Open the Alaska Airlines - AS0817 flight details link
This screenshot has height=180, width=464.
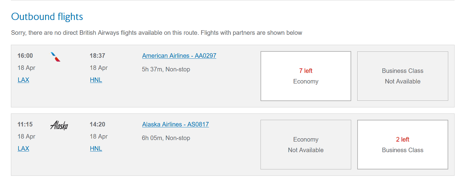pos(176,124)
